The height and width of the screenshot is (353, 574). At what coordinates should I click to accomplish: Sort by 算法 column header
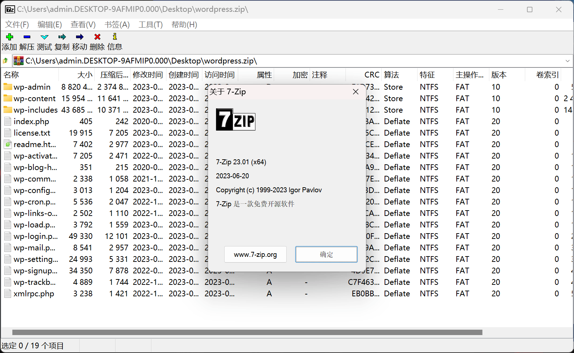(x=400, y=75)
